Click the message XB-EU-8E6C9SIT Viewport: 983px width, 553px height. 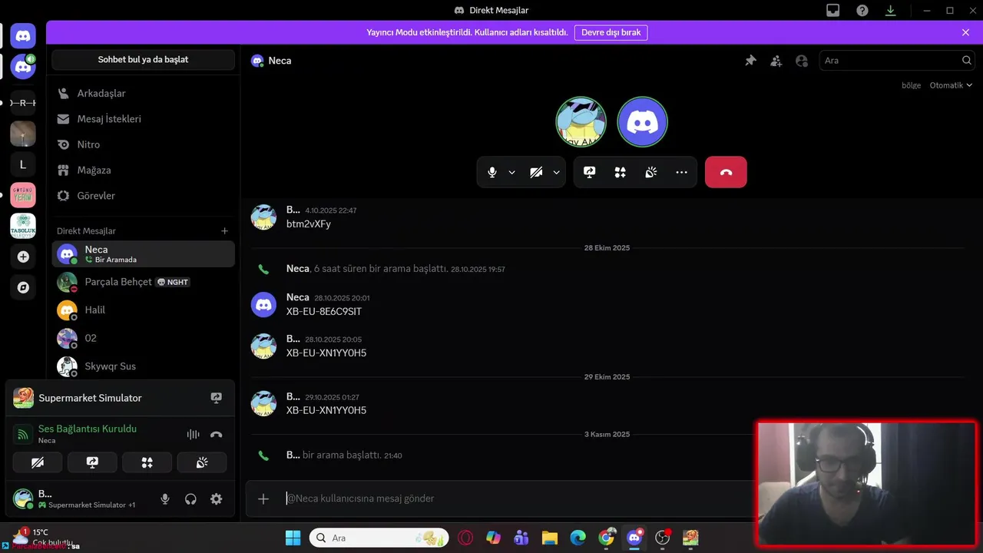pyautogui.click(x=324, y=312)
